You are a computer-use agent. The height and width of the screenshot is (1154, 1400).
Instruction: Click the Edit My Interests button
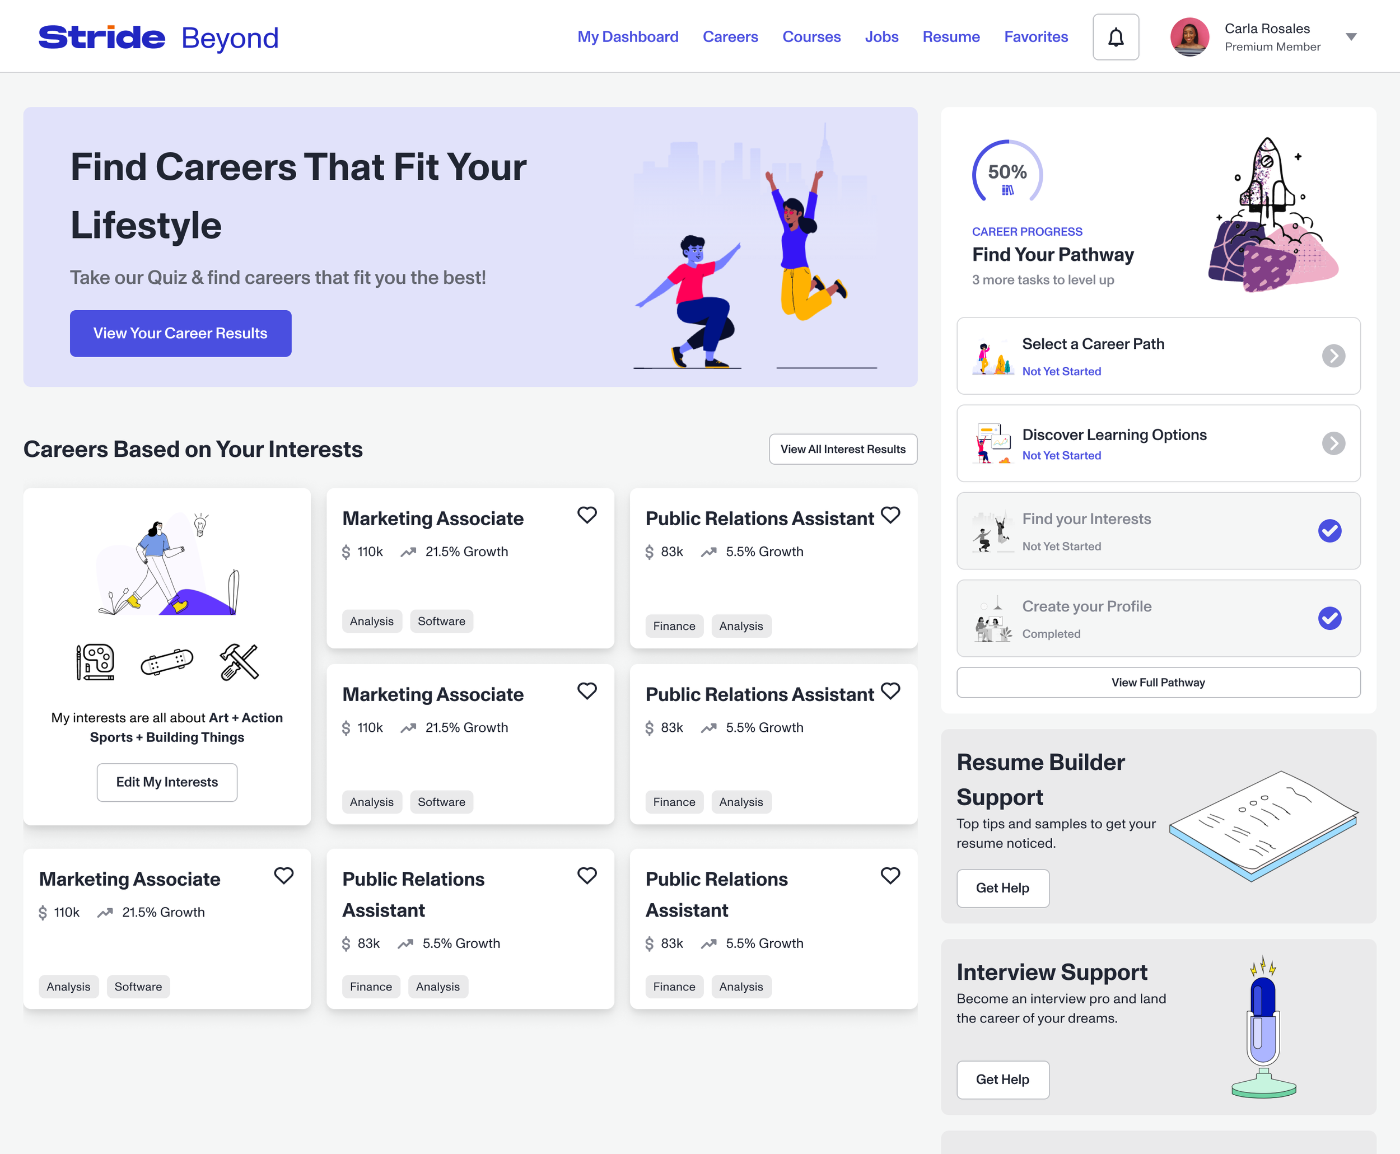pos(167,782)
